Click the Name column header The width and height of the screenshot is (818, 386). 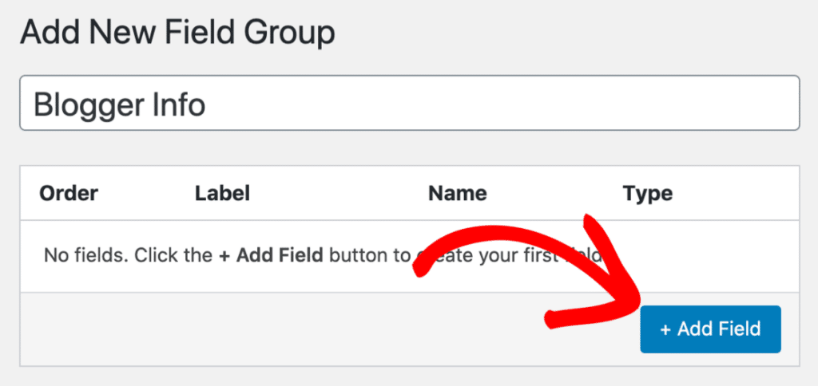457,193
